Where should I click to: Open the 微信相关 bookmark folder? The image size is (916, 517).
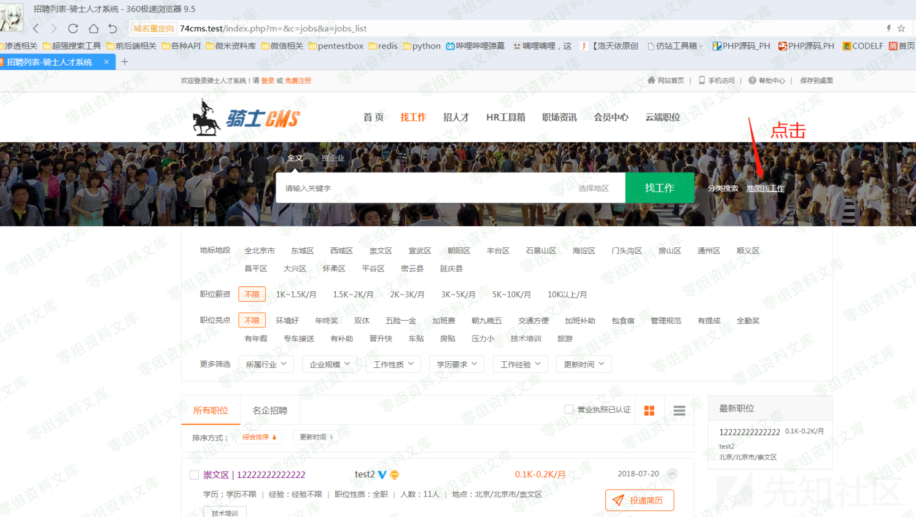(282, 46)
